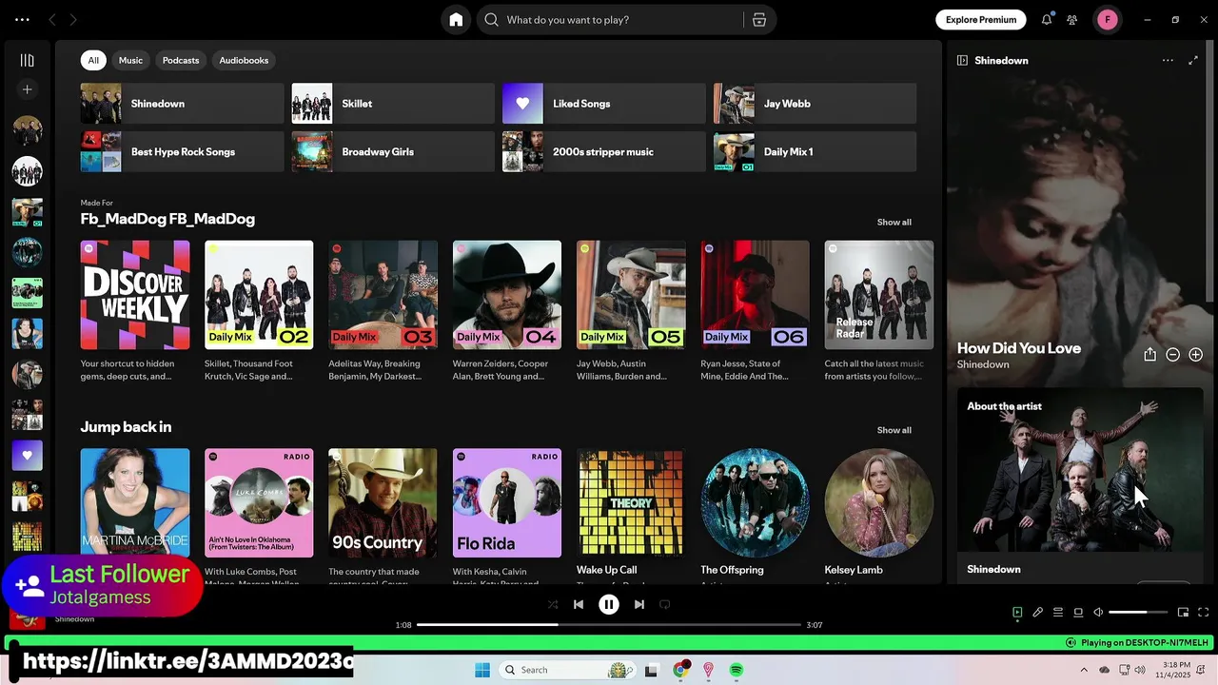Image resolution: width=1218 pixels, height=685 pixels.
Task: Filter by Podcasts
Action: point(181,60)
